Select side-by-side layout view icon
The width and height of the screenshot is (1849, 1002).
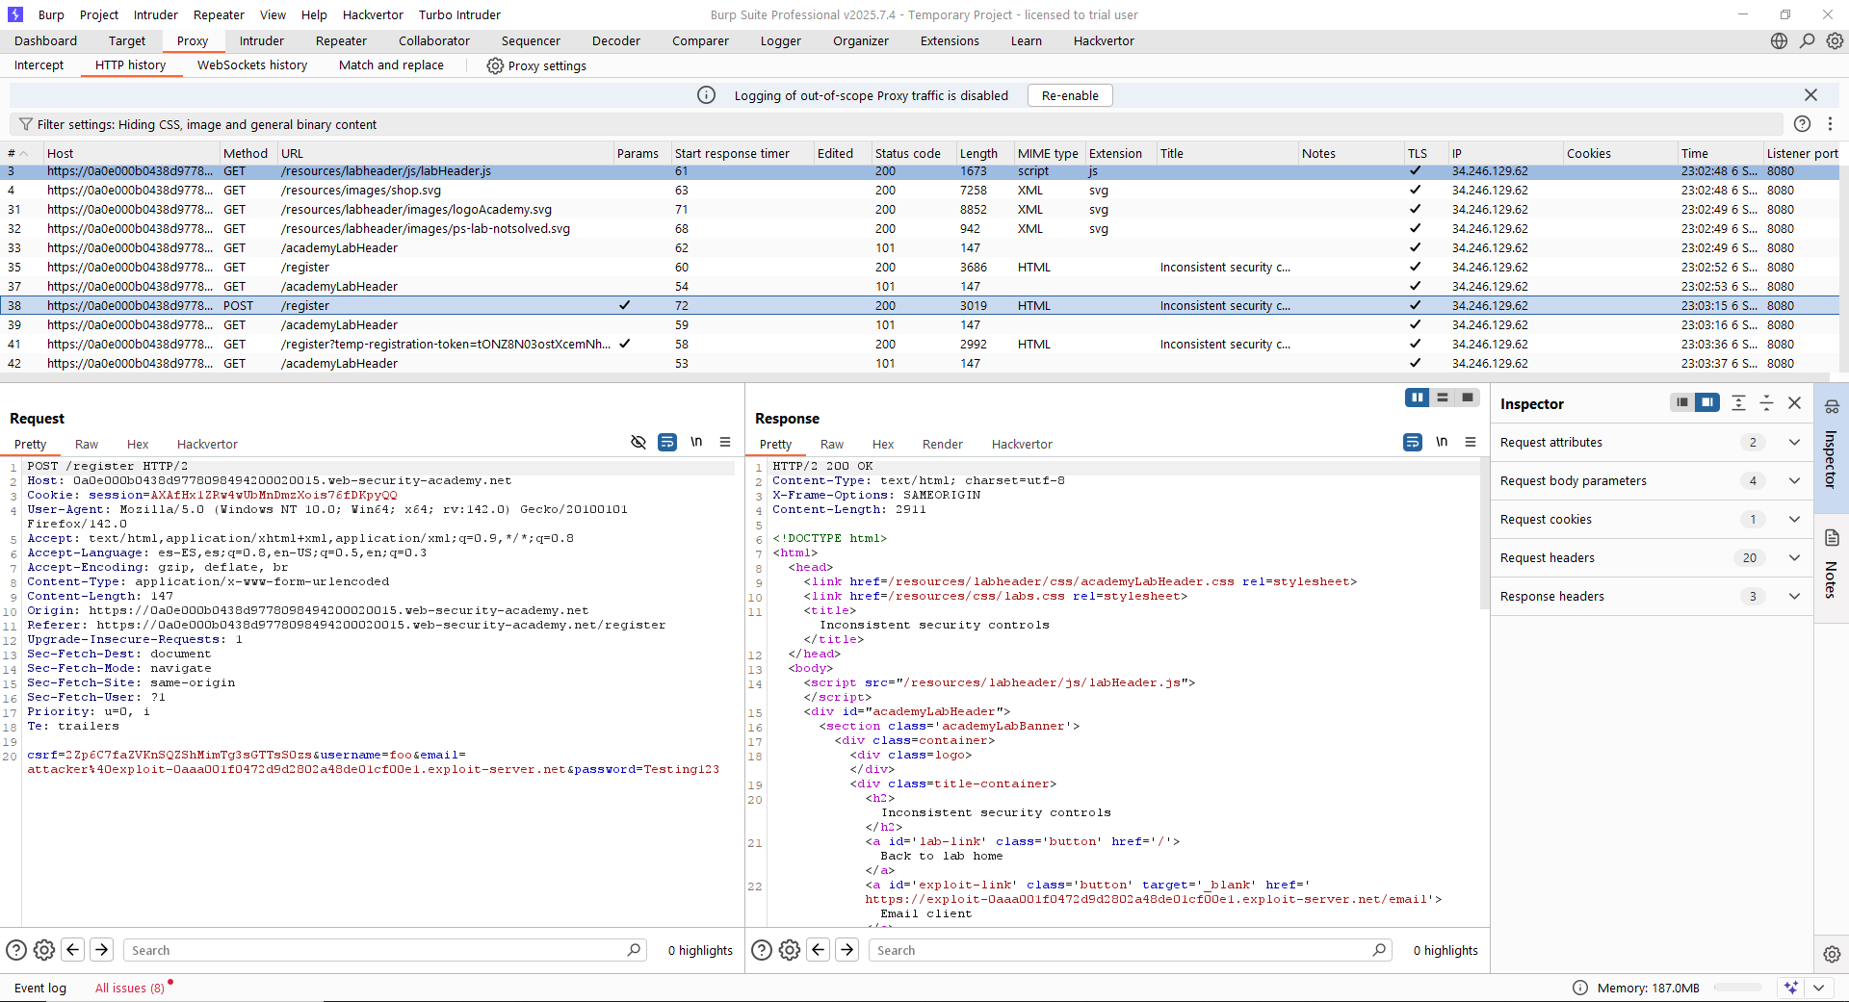pyautogui.click(x=1417, y=398)
